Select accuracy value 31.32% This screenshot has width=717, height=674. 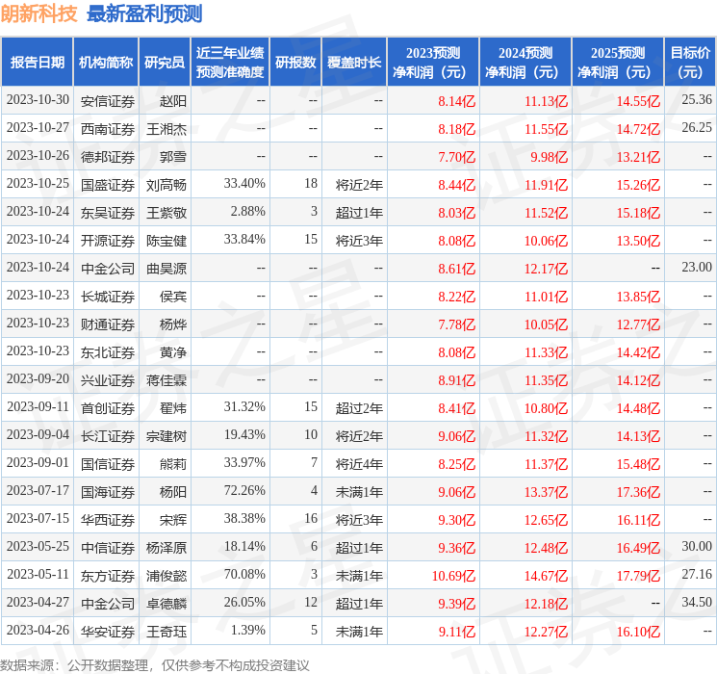(244, 406)
